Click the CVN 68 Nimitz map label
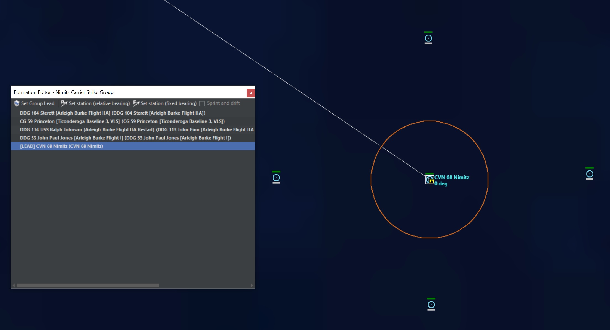 452,177
